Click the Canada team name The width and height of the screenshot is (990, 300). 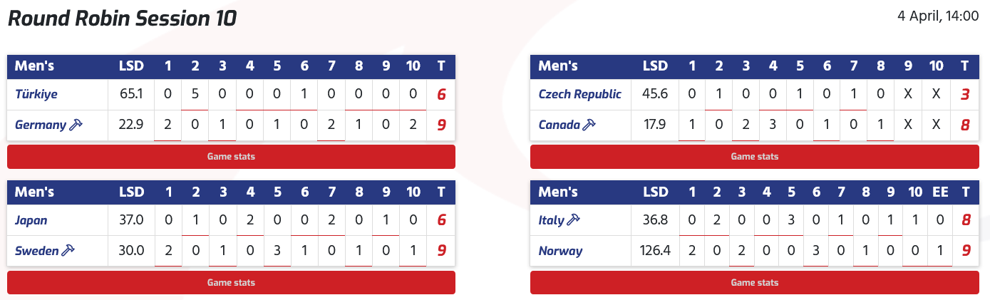(x=559, y=125)
